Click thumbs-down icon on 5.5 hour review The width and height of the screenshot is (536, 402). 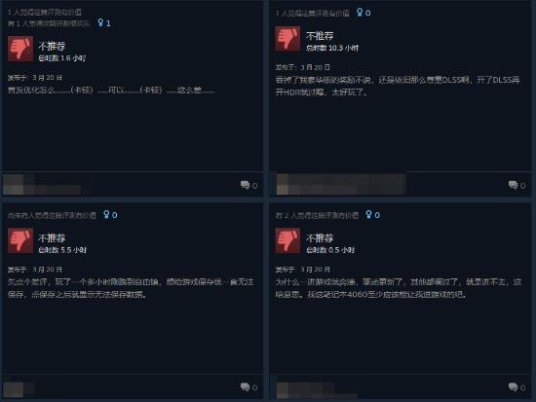(x=20, y=240)
